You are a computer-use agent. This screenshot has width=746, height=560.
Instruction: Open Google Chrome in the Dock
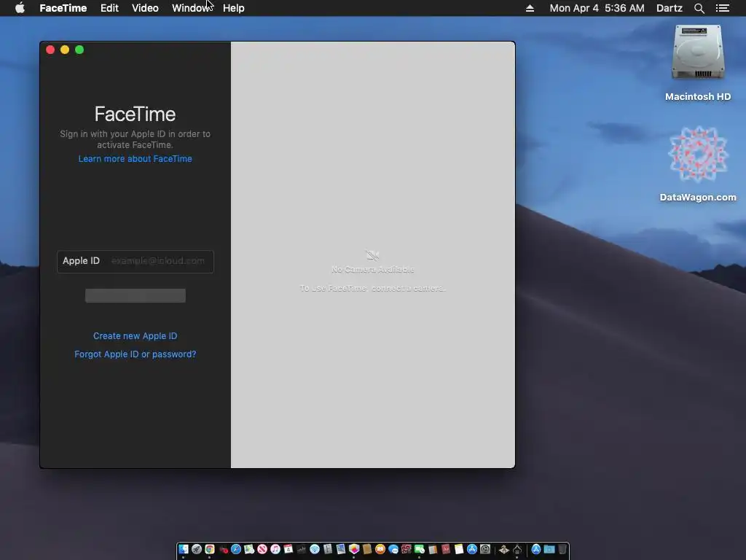point(210,550)
